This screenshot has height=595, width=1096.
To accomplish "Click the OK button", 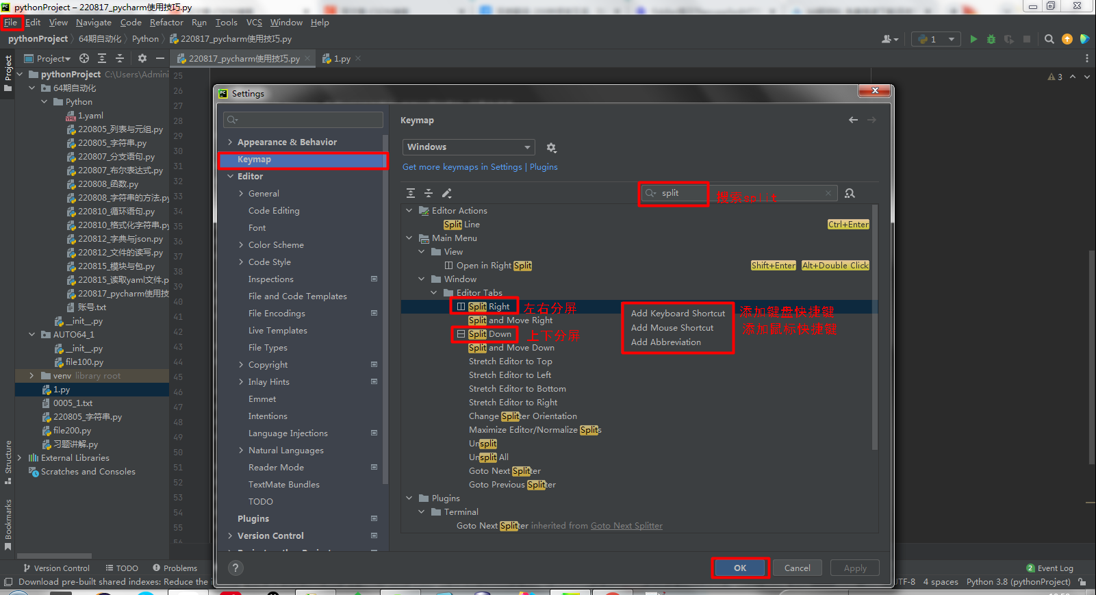I will (x=740, y=568).
